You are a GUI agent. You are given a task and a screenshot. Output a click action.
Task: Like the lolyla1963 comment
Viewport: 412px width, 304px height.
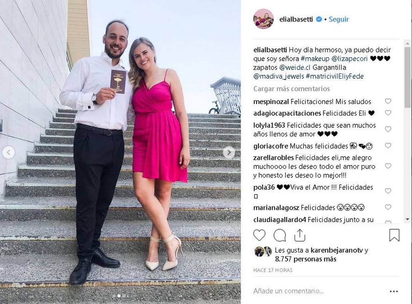click(388, 129)
